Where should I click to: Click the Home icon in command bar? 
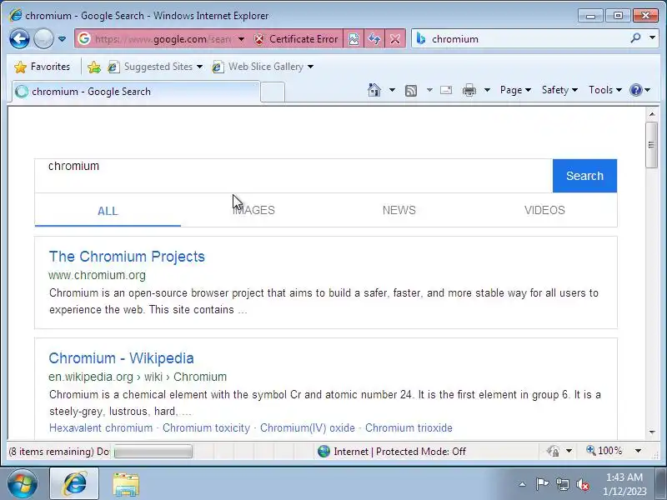(374, 90)
